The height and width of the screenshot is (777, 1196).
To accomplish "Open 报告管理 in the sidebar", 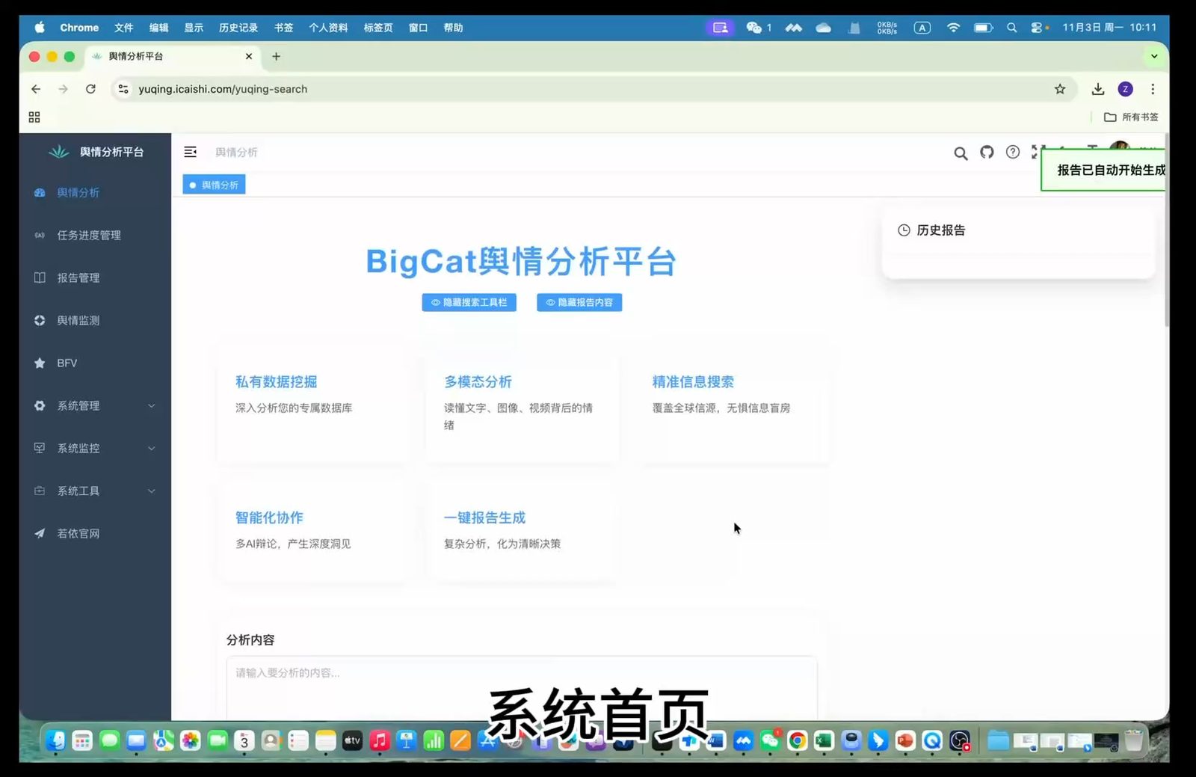I will (95, 277).
